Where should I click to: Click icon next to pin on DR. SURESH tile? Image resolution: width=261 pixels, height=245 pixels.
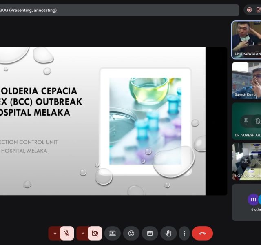click(258, 121)
